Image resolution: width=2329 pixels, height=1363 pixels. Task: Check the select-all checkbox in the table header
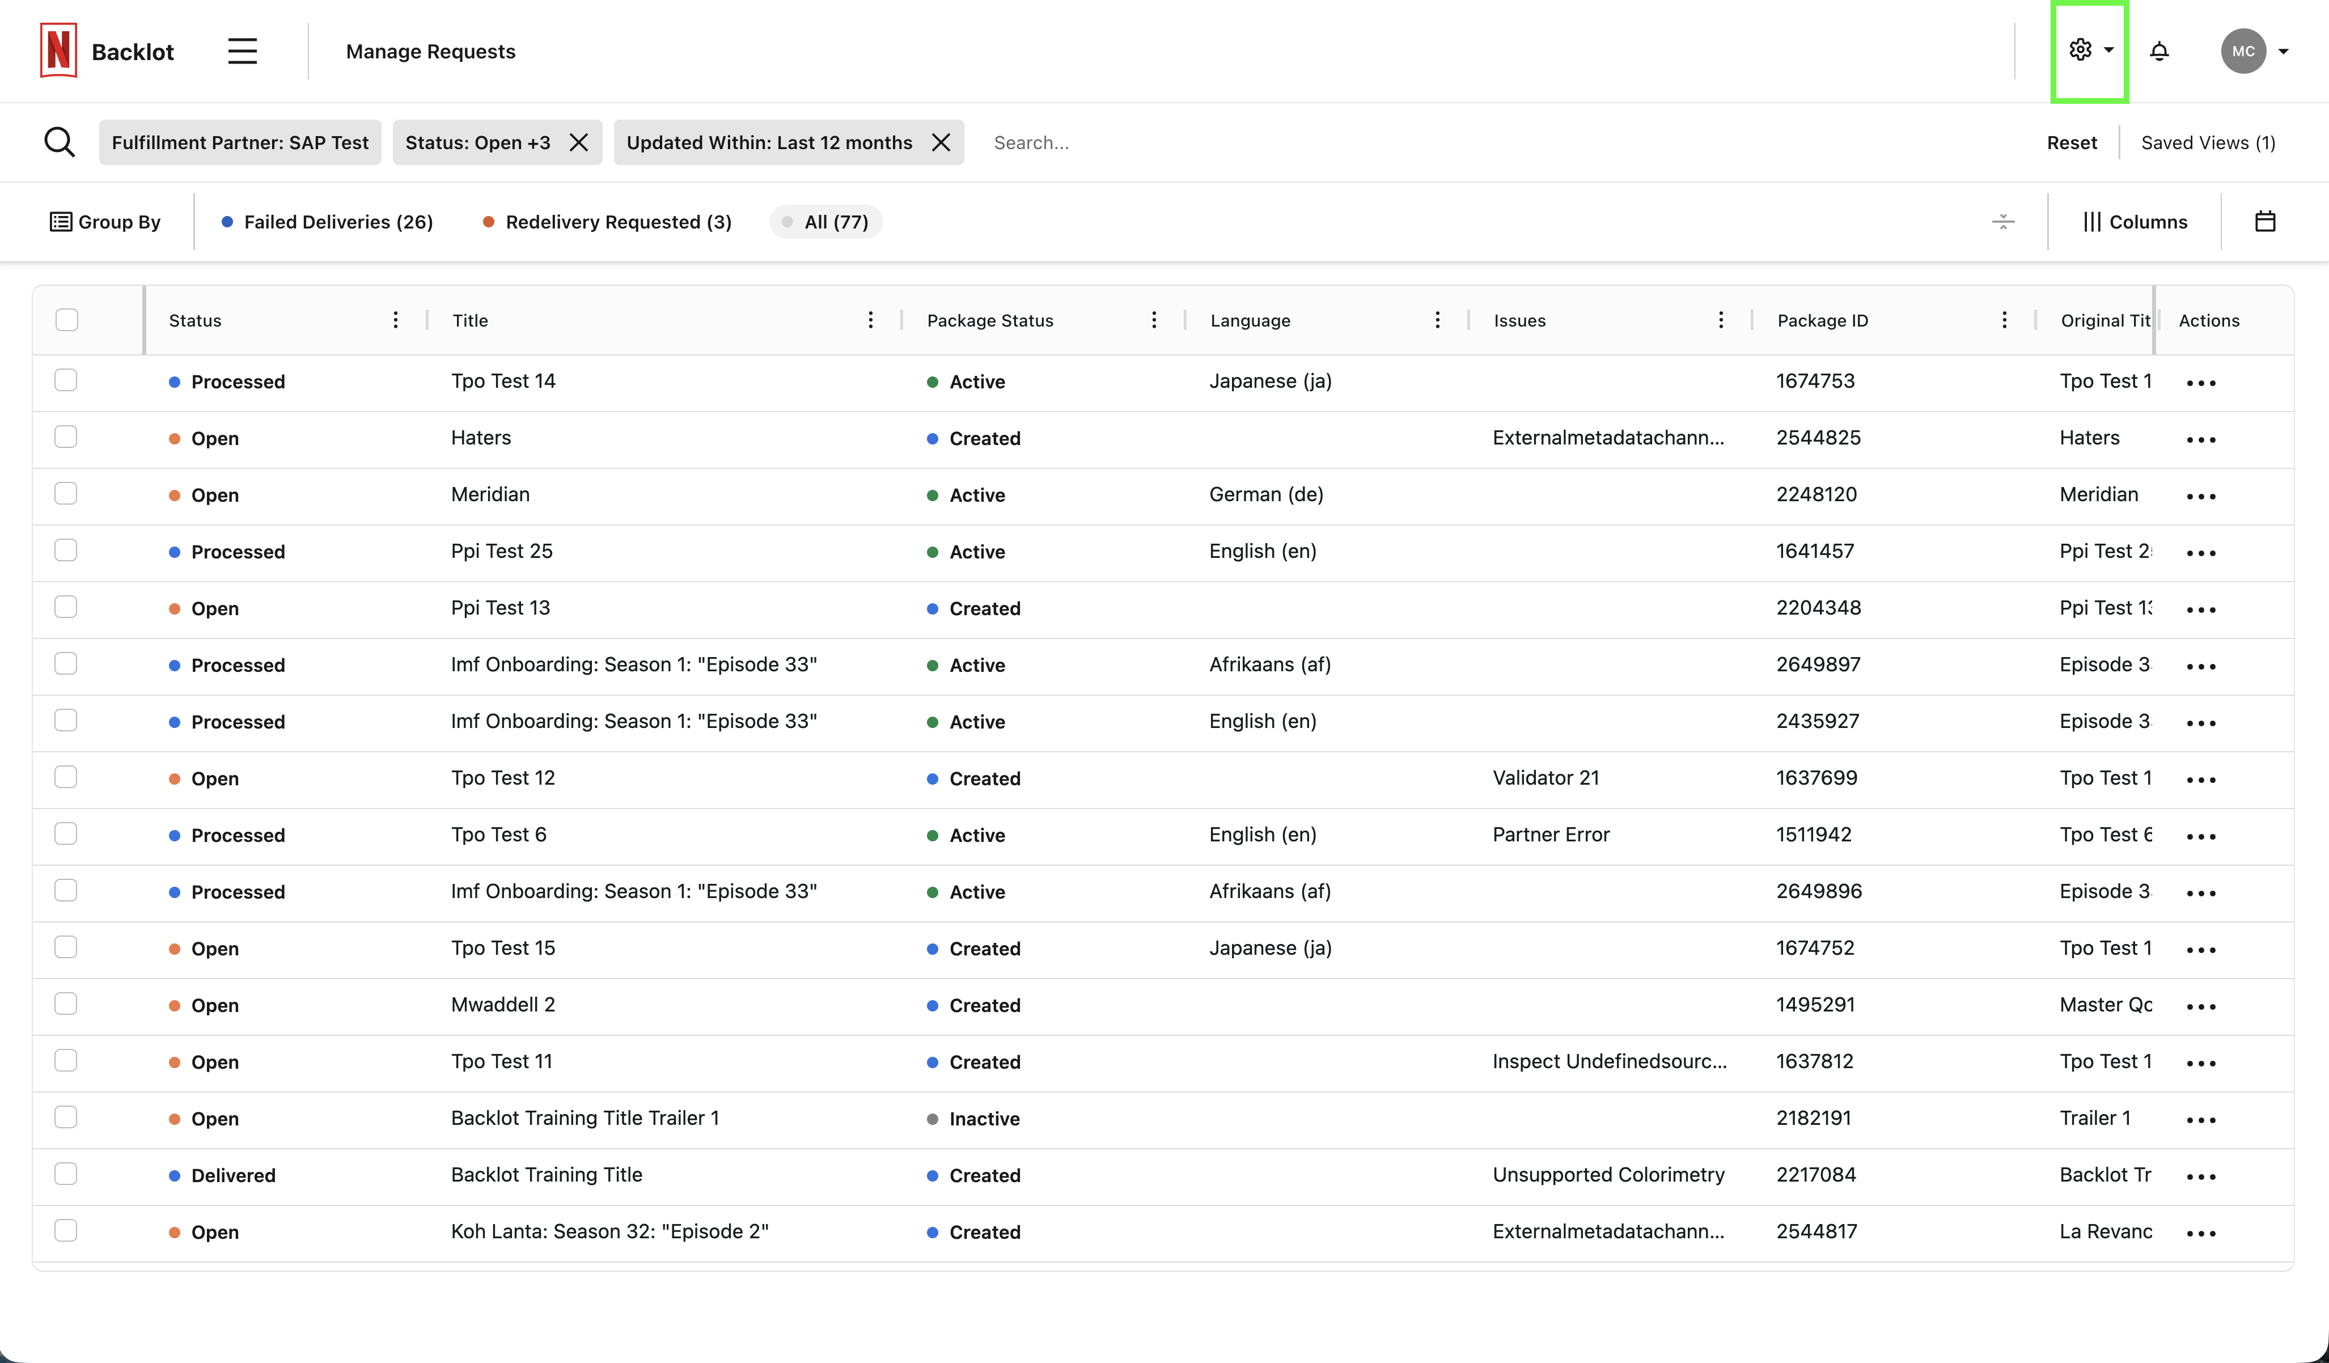[x=66, y=320]
